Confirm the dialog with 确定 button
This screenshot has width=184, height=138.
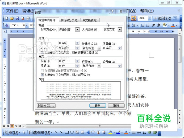pyautogui.click(x=98, y=106)
